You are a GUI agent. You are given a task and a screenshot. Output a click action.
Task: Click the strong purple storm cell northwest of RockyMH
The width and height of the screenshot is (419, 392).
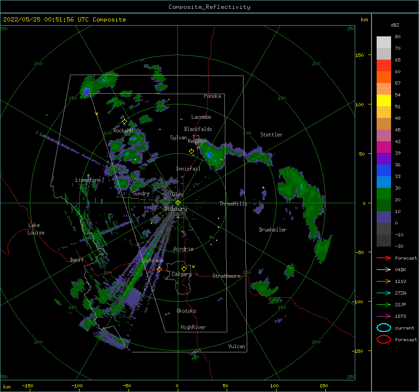tap(86, 93)
